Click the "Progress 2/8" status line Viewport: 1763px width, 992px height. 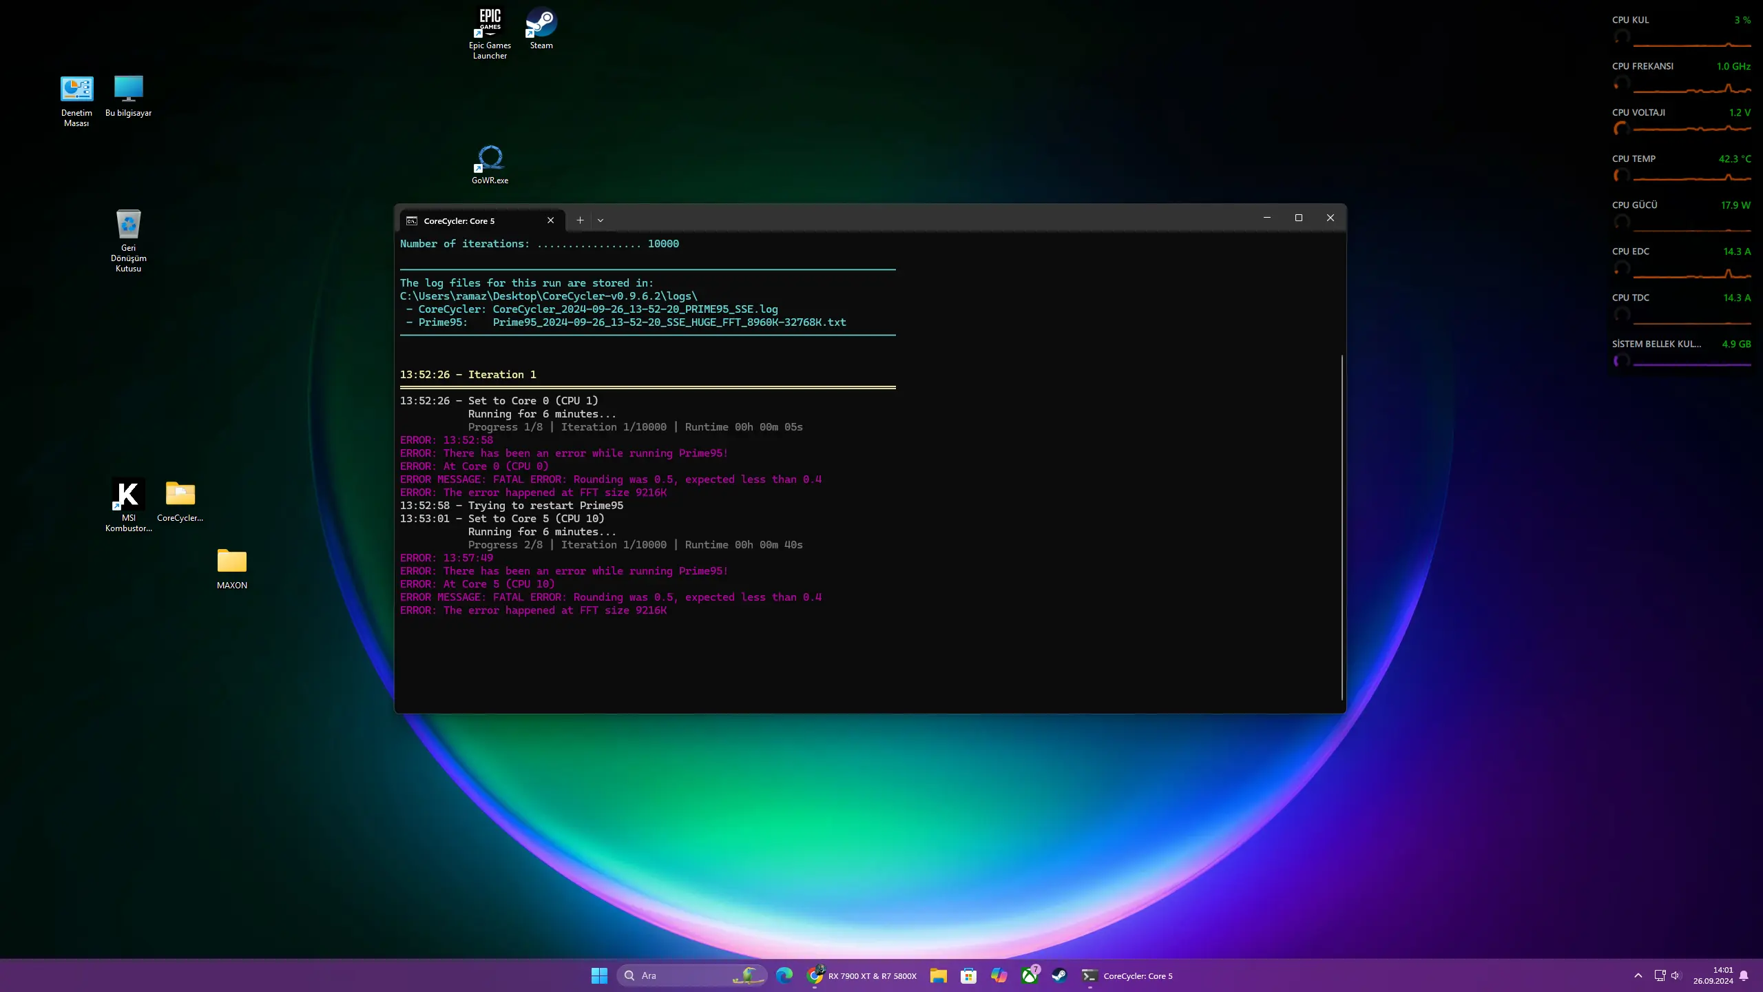tap(636, 545)
